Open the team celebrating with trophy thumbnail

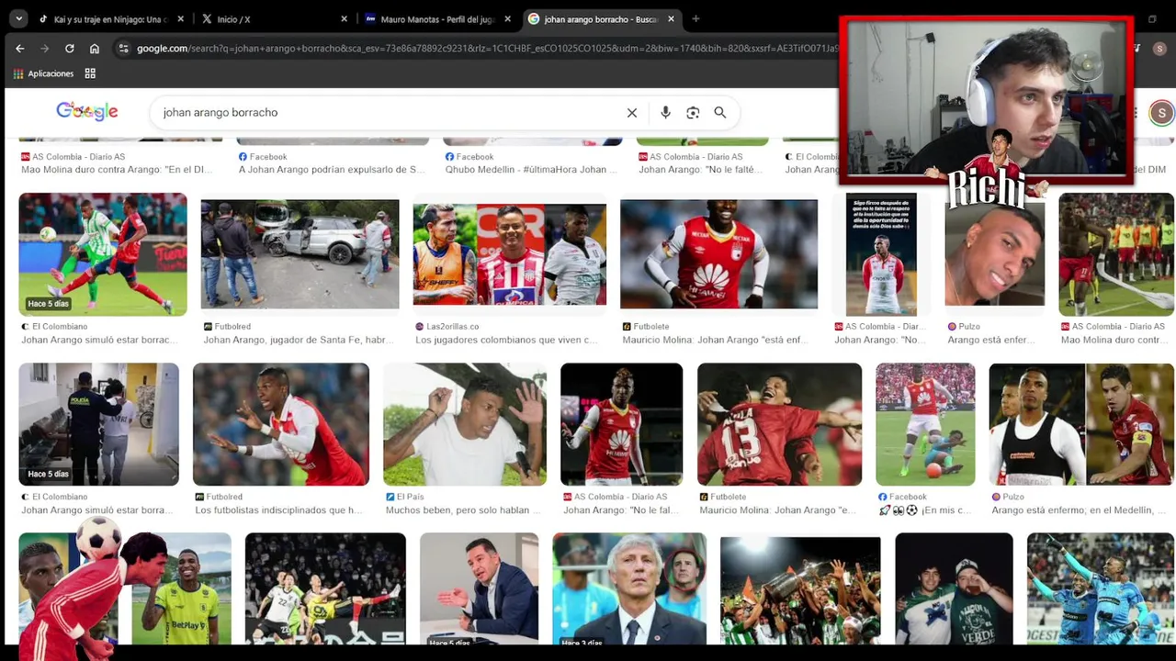coord(800,589)
